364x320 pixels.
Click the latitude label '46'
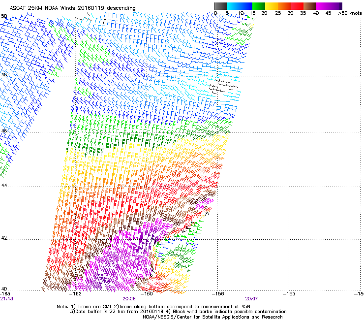click(4, 131)
